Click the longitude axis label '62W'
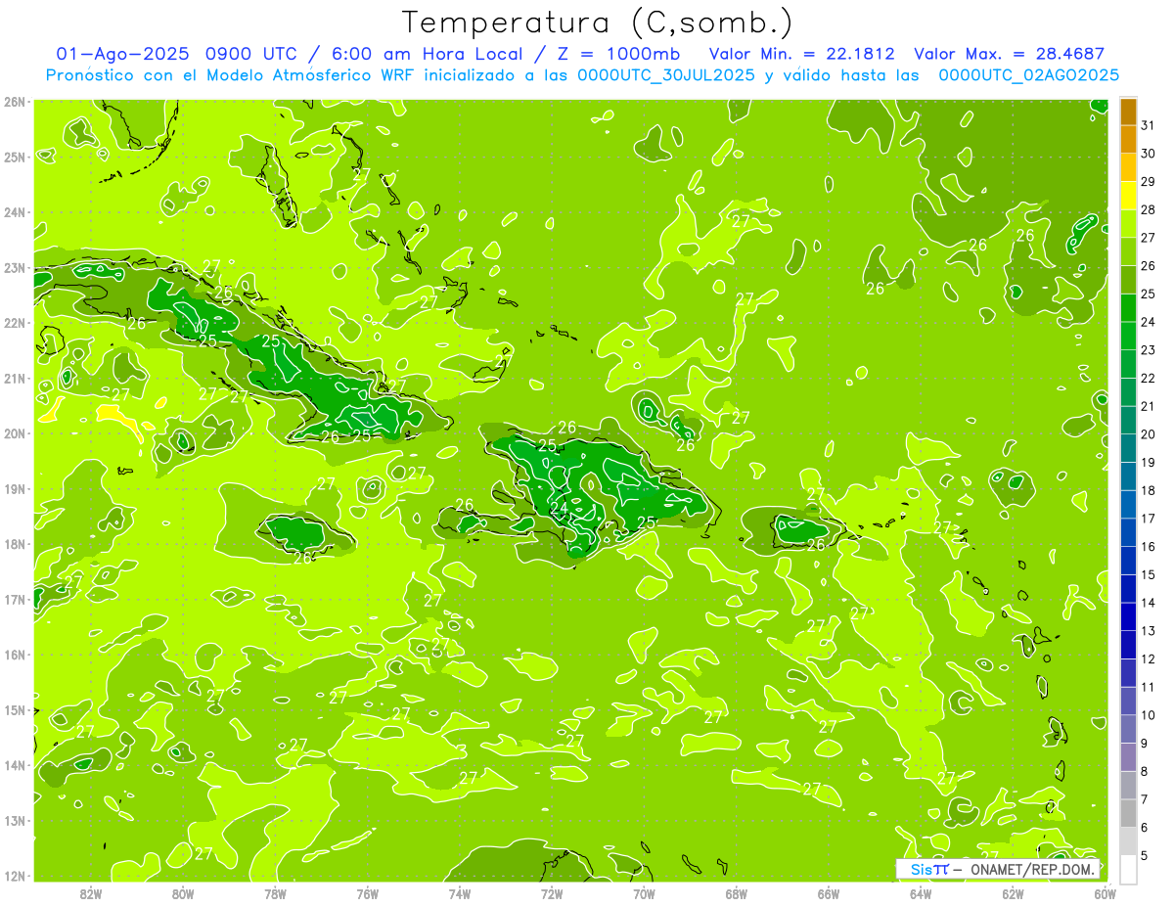The height and width of the screenshot is (907, 1174). pyautogui.click(x=1013, y=892)
